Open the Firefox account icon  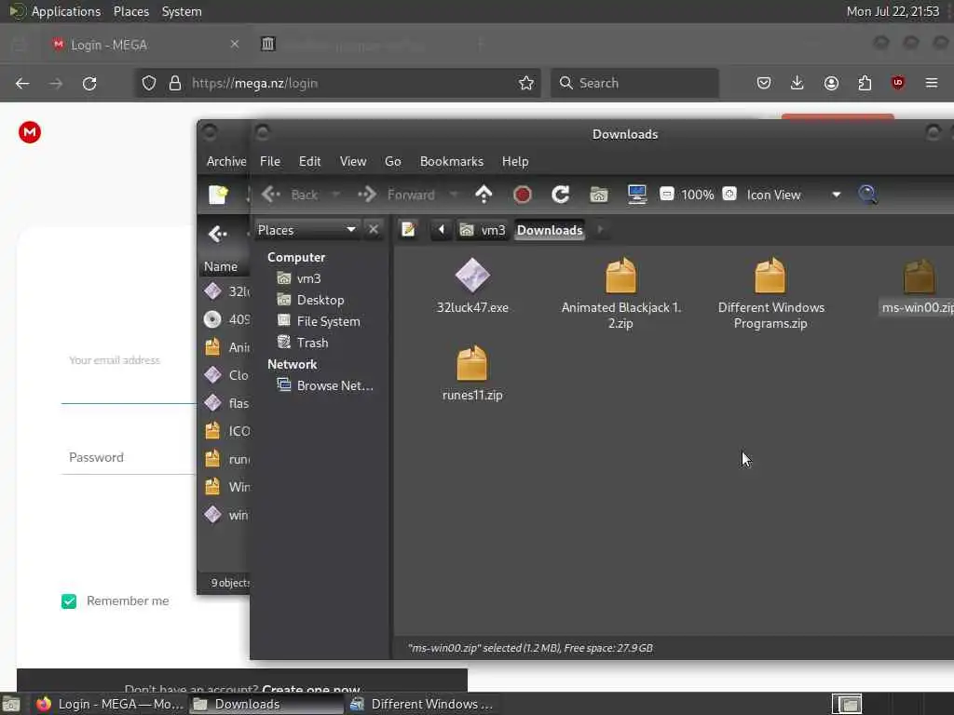tap(831, 83)
